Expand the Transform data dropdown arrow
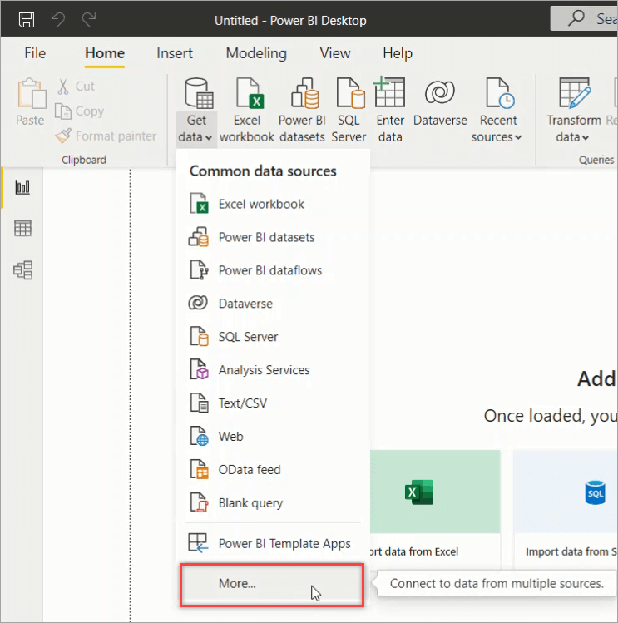The width and height of the screenshot is (618, 623). (x=585, y=138)
